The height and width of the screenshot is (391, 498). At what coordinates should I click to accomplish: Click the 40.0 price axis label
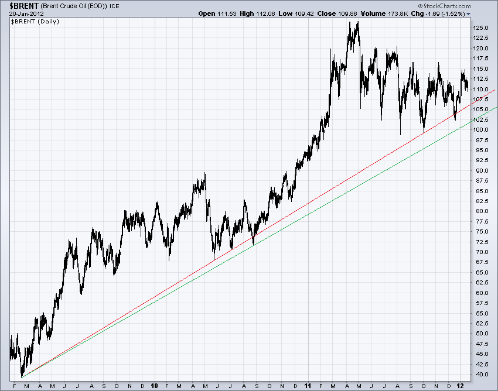click(x=482, y=375)
